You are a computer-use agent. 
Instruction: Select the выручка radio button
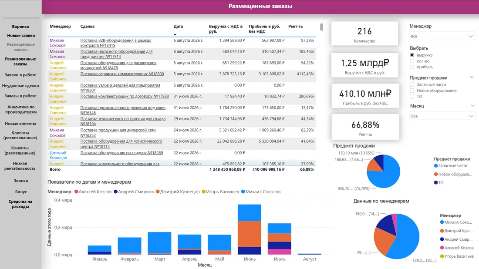click(x=412, y=55)
